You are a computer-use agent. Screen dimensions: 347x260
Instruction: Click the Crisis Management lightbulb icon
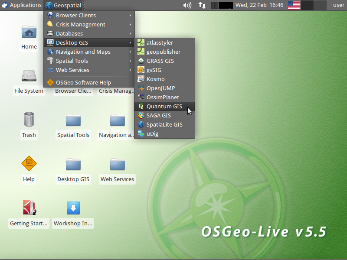(x=50, y=24)
